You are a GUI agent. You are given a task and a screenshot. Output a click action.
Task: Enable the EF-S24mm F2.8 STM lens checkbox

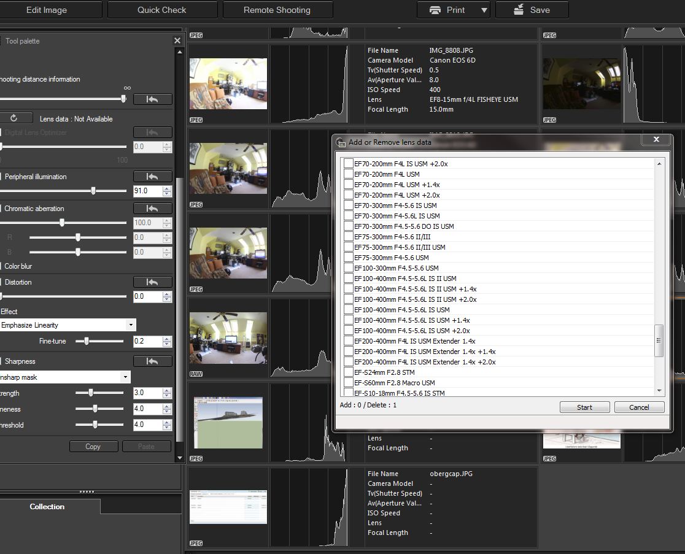[349, 372]
